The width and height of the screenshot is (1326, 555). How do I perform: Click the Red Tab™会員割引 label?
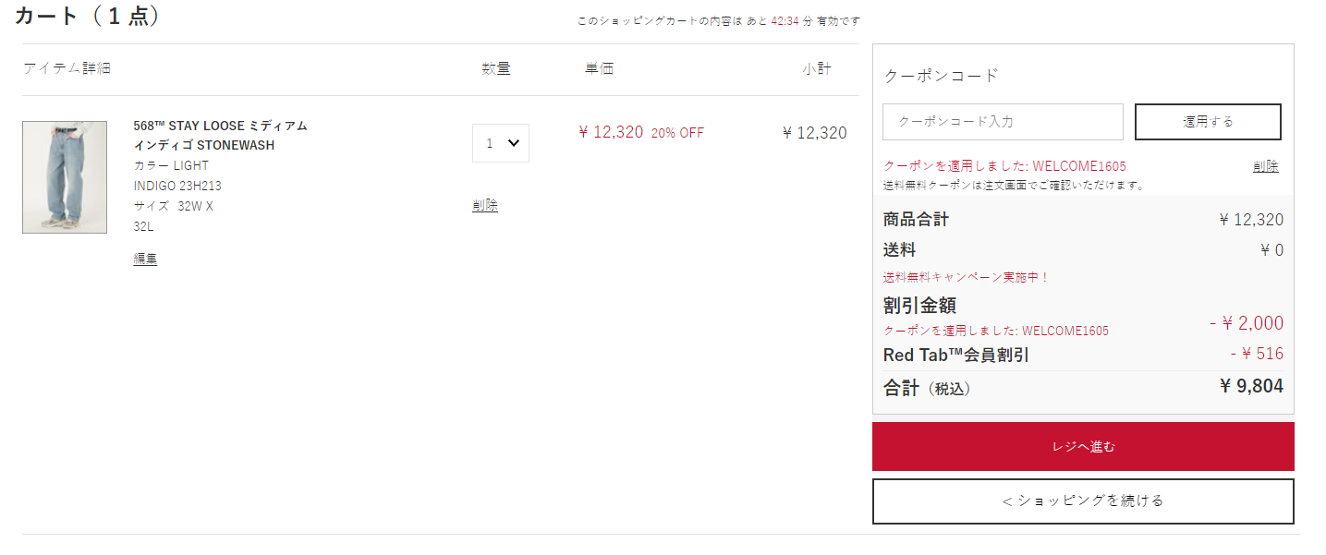point(956,356)
